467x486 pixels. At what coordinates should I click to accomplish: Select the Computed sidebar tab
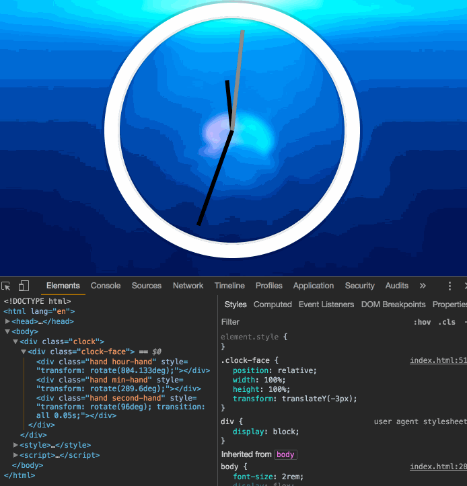(273, 305)
